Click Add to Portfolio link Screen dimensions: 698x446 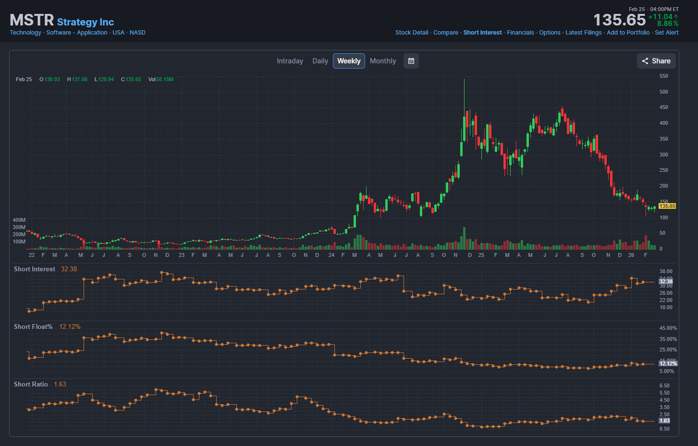(628, 33)
